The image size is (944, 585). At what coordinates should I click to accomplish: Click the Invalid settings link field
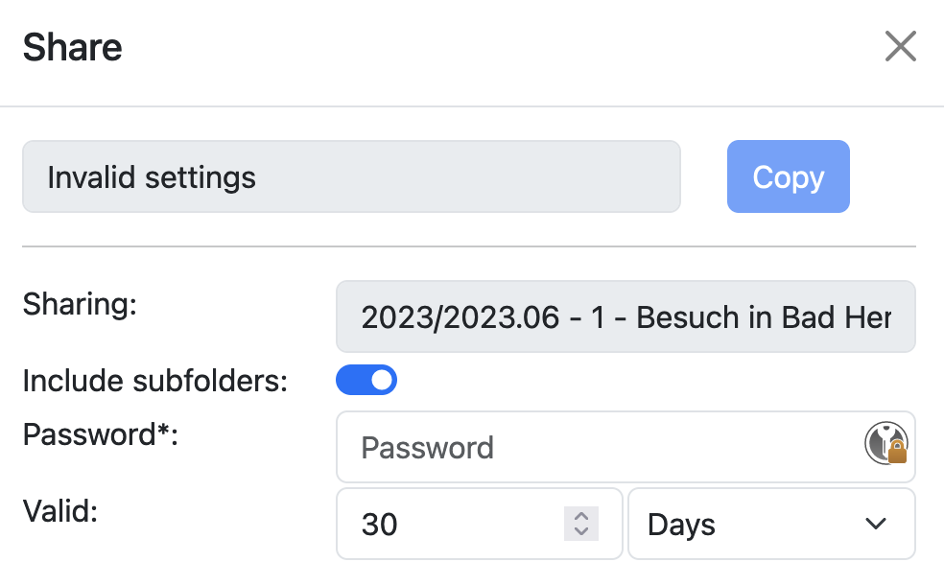tap(351, 176)
